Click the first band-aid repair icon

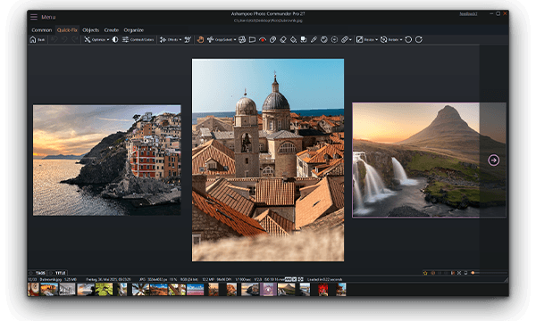[272, 39]
